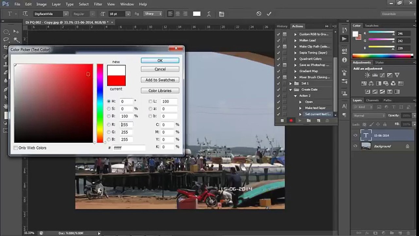
Task: Add a Color Balance adjustment
Action: (371, 84)
